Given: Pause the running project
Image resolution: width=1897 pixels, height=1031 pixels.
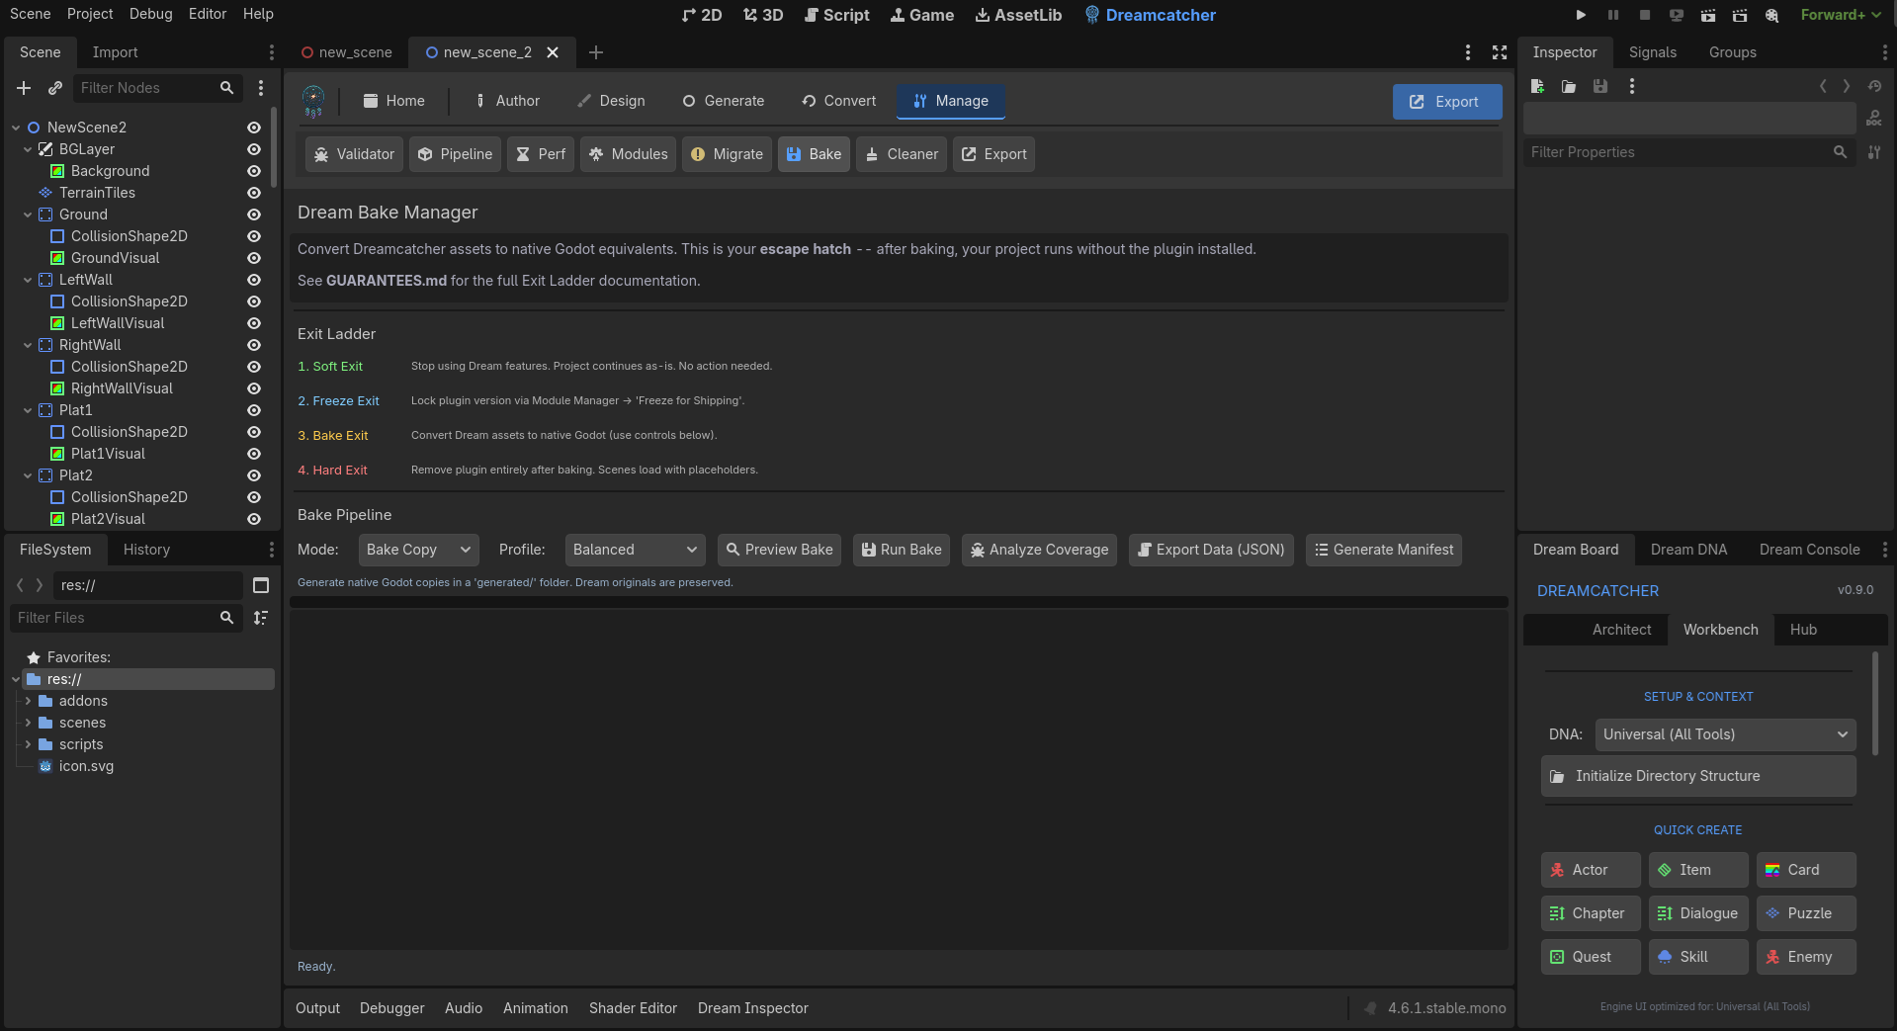Looking at the screenshot, I should click(x=1613, y=15).
